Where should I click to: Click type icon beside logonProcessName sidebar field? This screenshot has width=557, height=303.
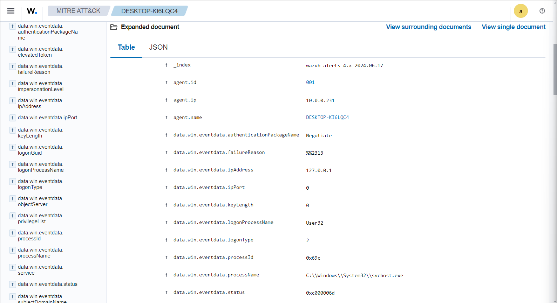click(13, 164)
